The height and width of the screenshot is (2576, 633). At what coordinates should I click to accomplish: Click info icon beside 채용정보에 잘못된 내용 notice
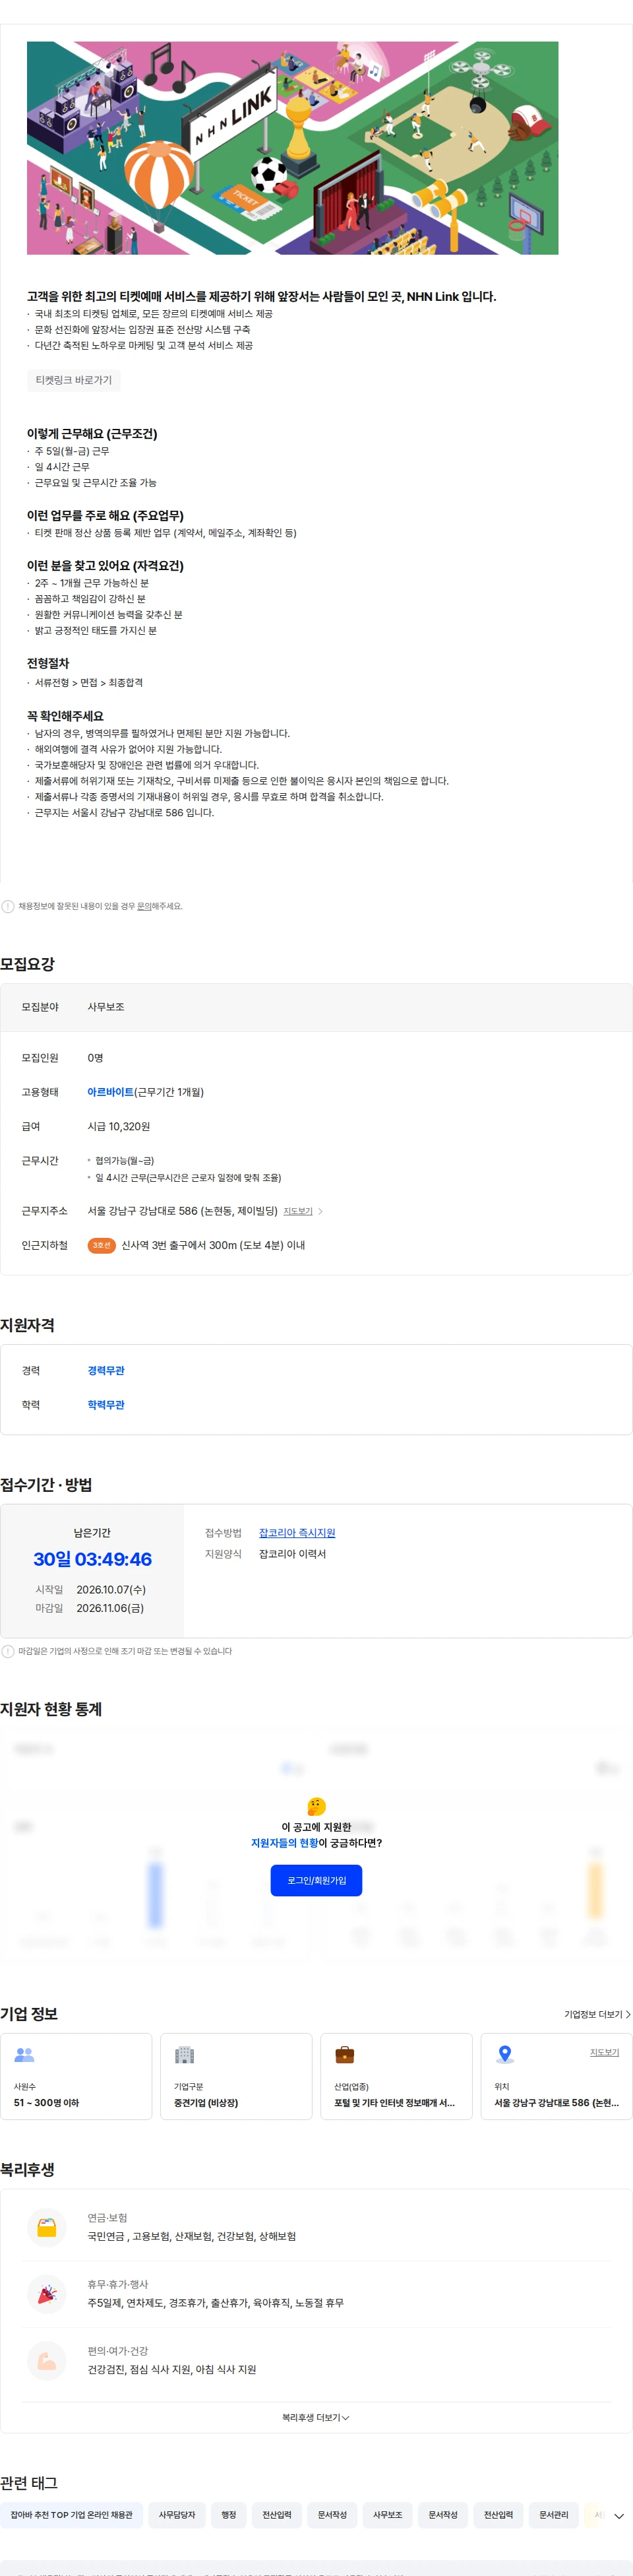8,906
